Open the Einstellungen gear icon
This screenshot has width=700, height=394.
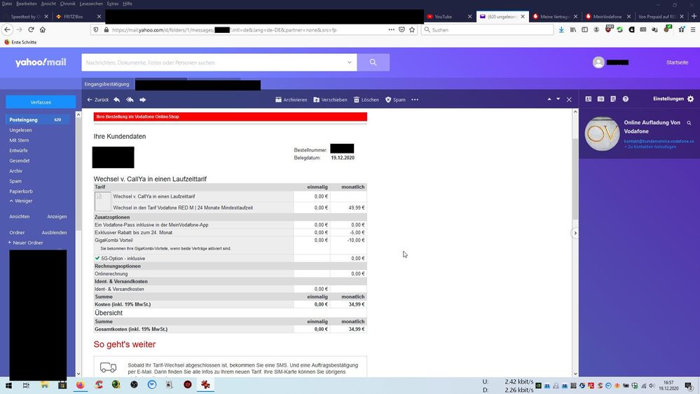coord(691,99)
